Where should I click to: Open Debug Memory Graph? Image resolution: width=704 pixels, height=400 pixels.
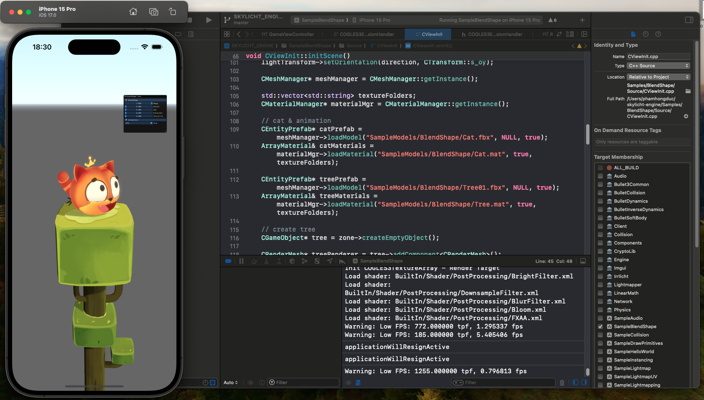304,261
